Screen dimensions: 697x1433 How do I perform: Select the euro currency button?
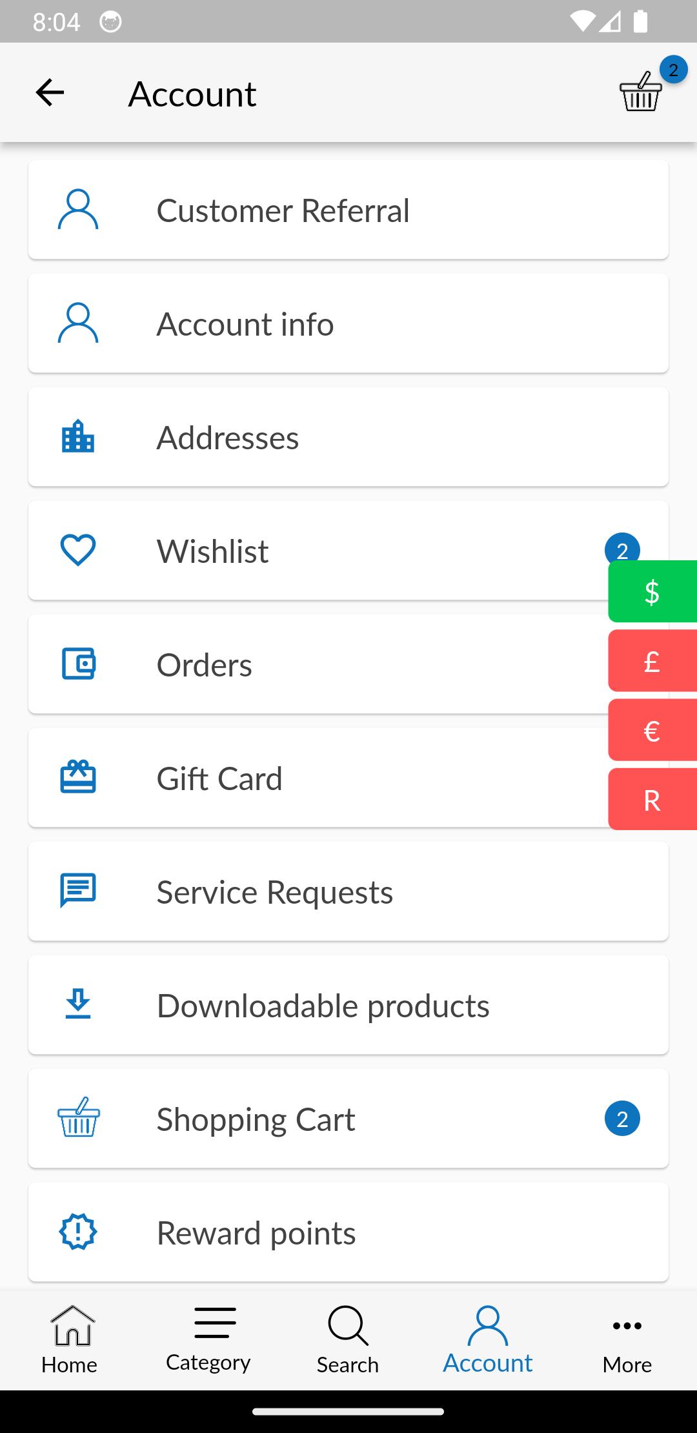(x=652, y=730)
